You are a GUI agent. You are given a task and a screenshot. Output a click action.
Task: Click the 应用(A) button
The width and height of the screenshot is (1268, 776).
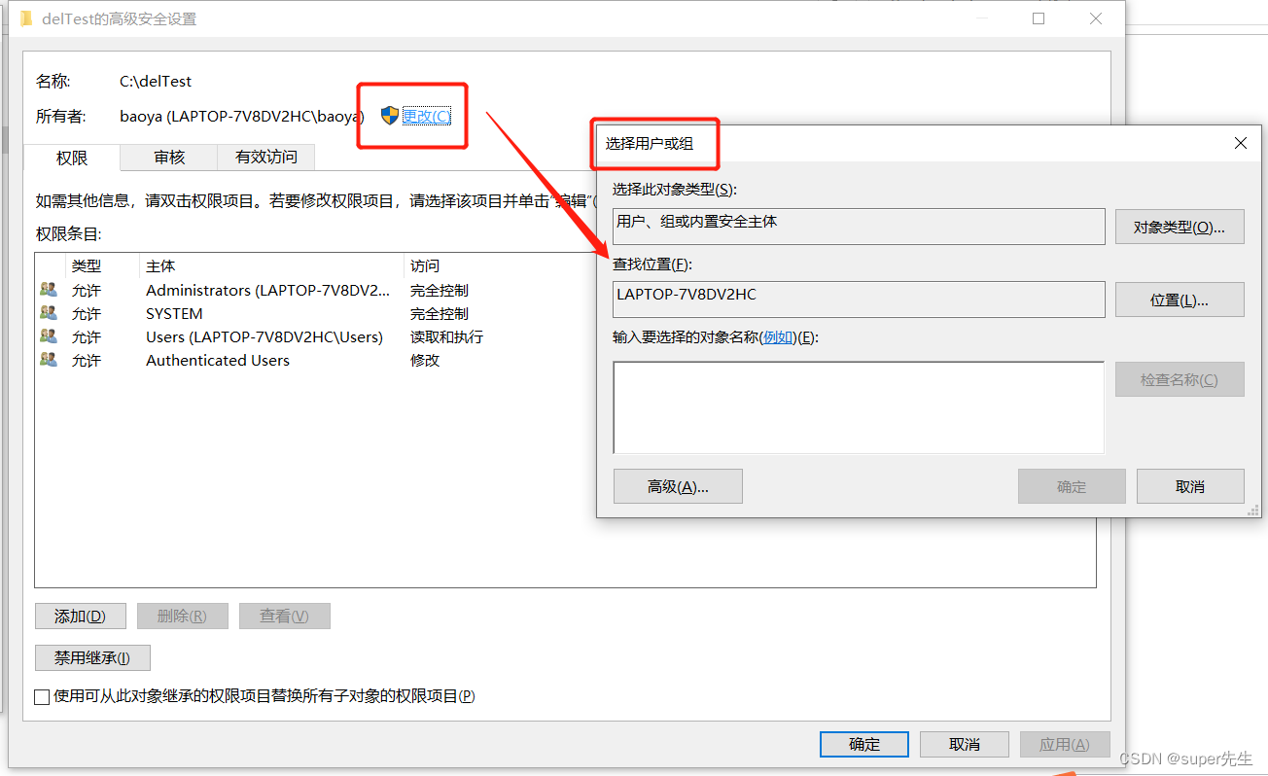pos(1065,745)
